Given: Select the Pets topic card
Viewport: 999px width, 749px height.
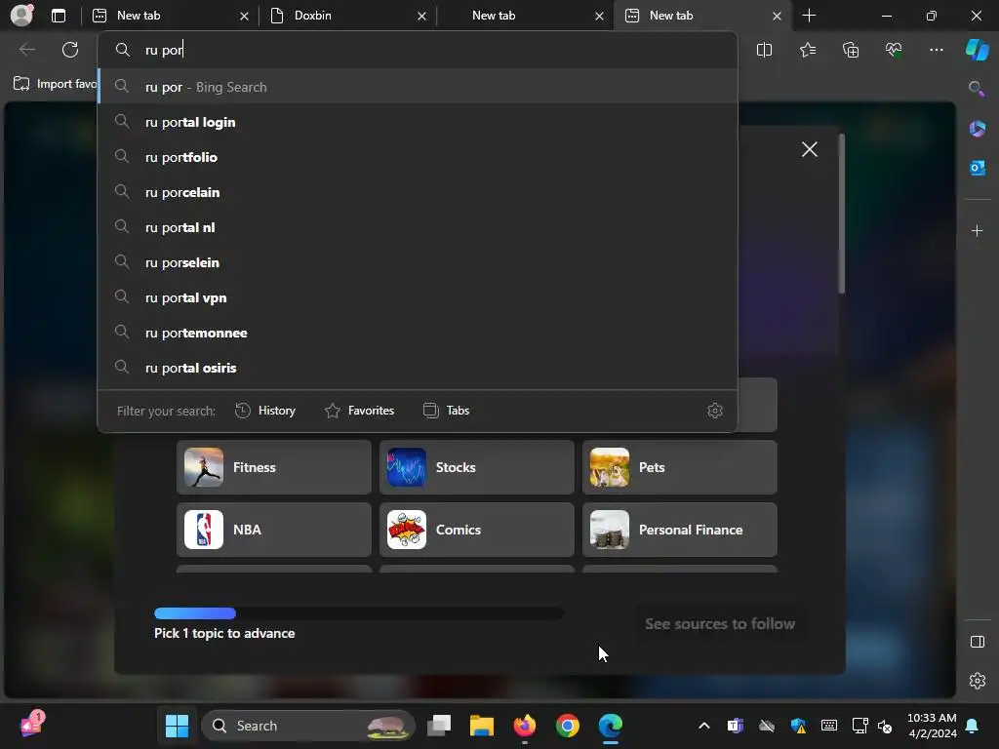Looking at the screenshot, I should click(680, 467).
